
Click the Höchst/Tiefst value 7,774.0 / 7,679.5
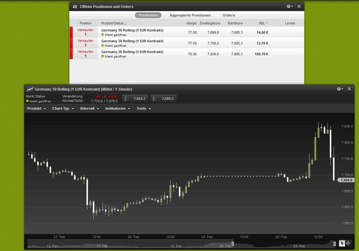click(104, 101)
